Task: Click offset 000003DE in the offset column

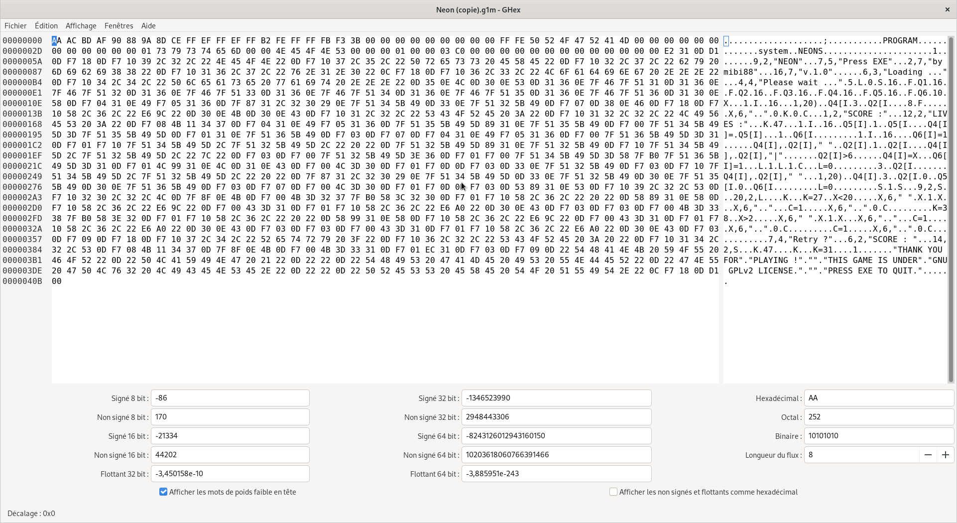Action: [x=22, y=271]
